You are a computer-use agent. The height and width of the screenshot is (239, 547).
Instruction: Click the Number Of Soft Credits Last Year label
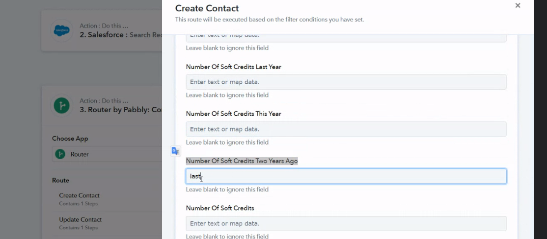(x=233, y=67)
